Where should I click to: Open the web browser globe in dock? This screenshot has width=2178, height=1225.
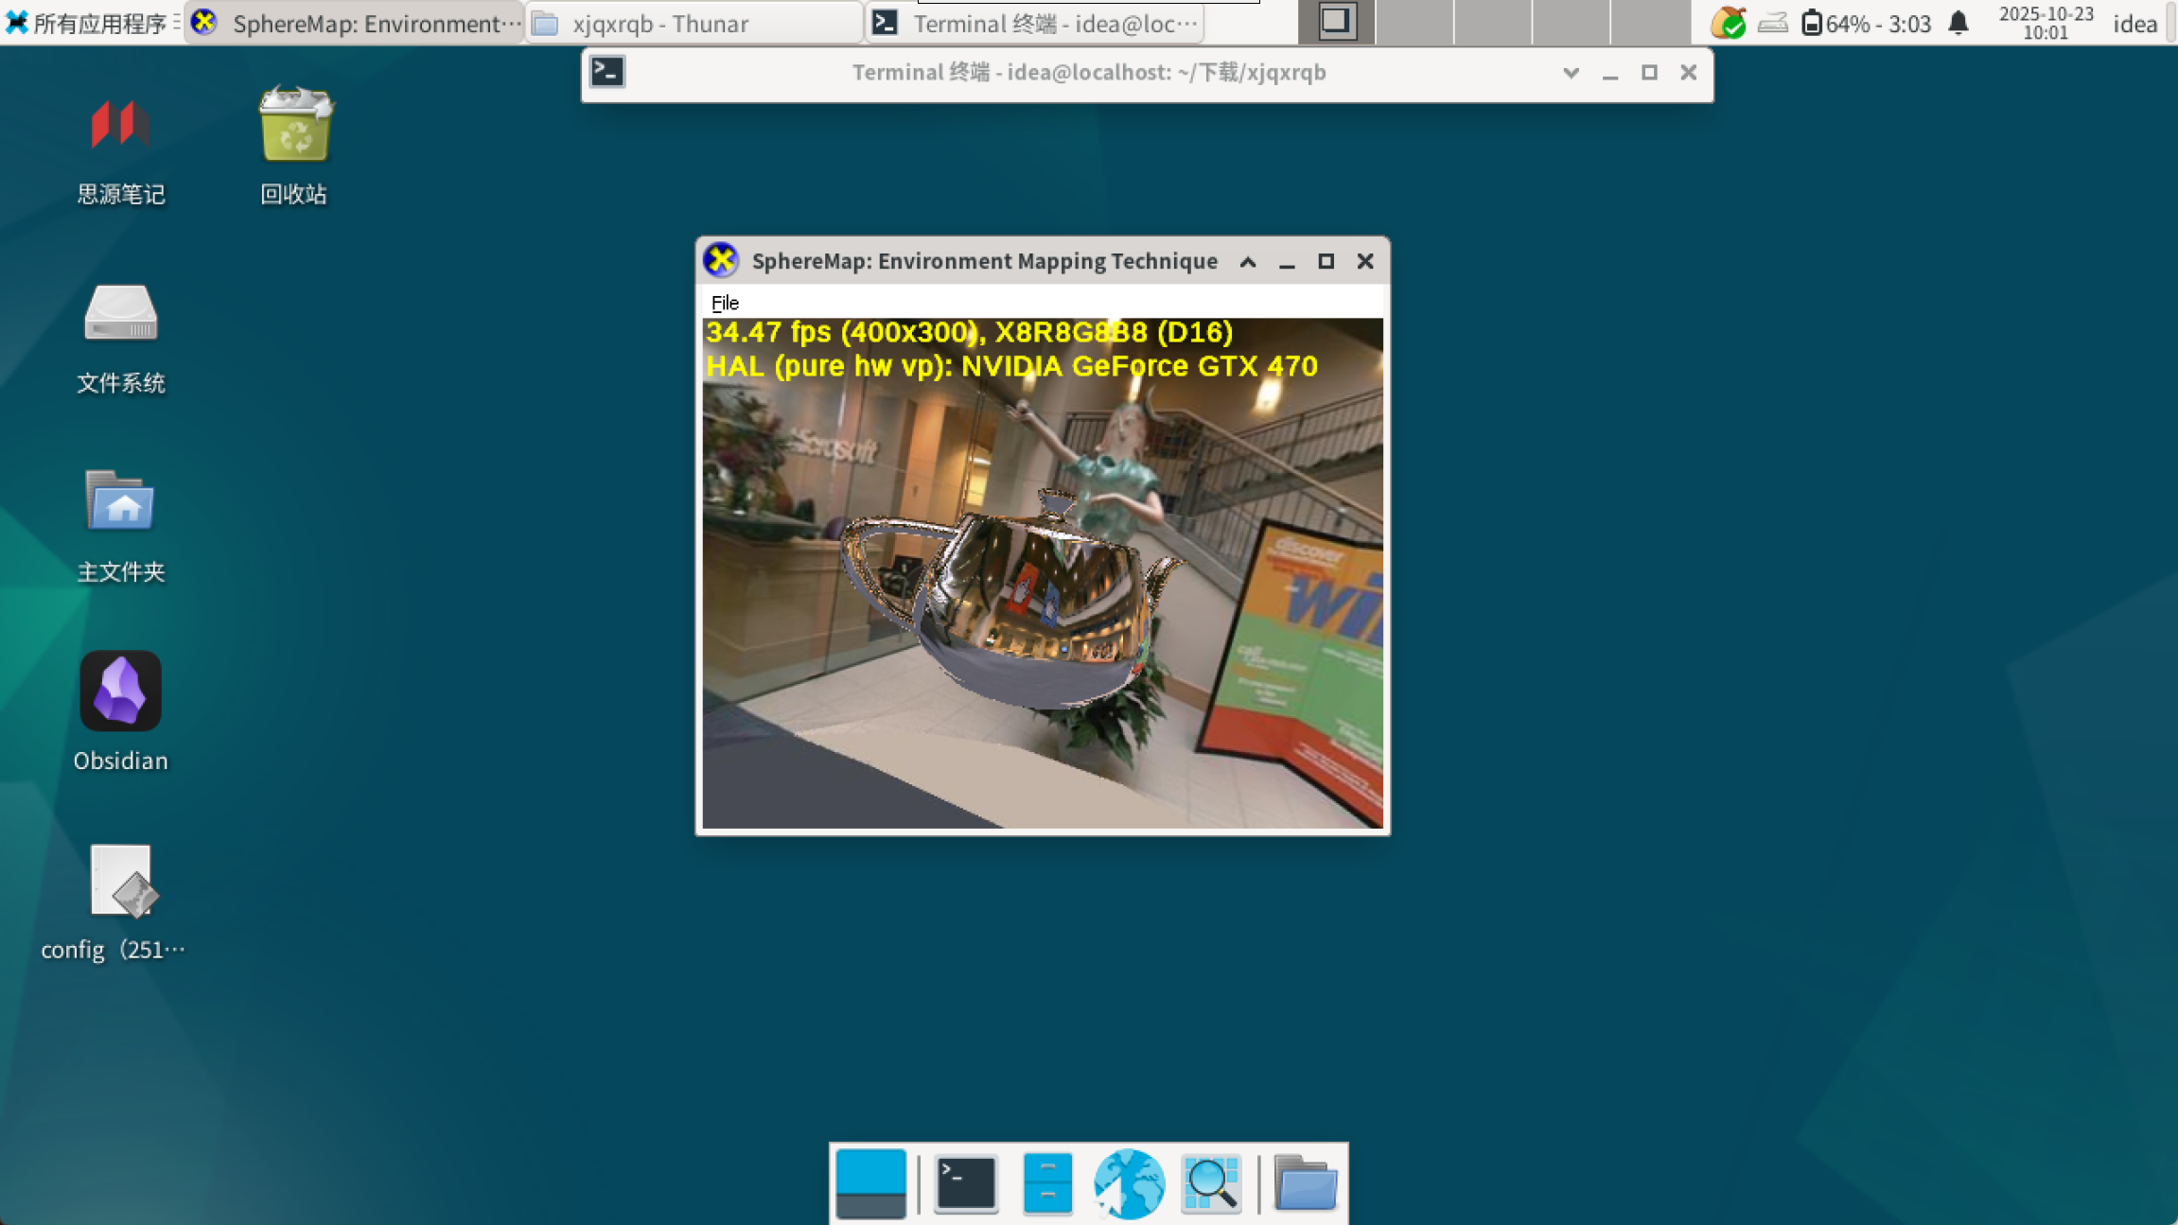[1129, 1183]
